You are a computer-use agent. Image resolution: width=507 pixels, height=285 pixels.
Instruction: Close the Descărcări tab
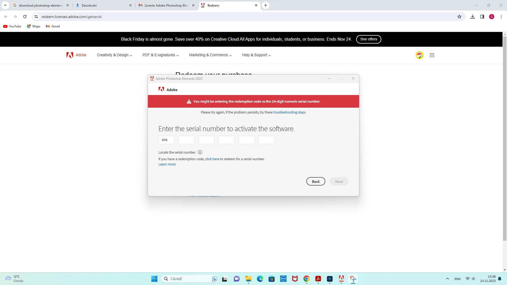tap(130, 5)
